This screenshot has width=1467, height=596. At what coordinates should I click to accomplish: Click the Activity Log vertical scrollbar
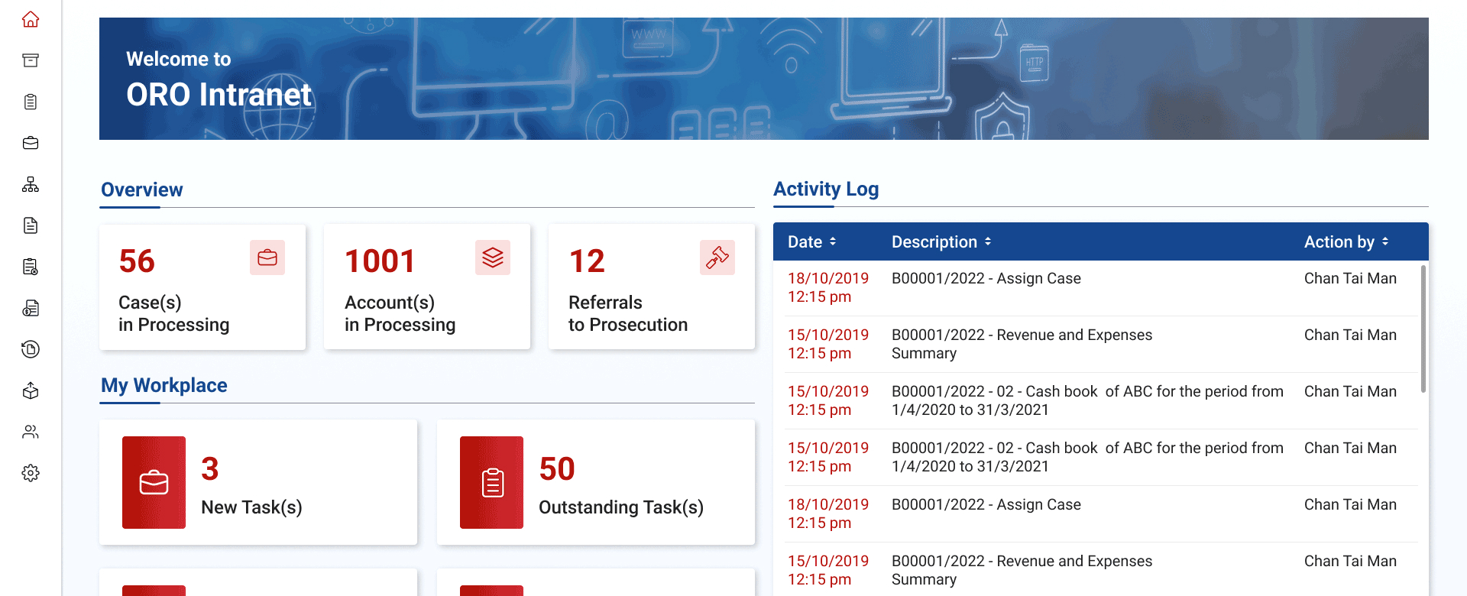click(1423, 329)
